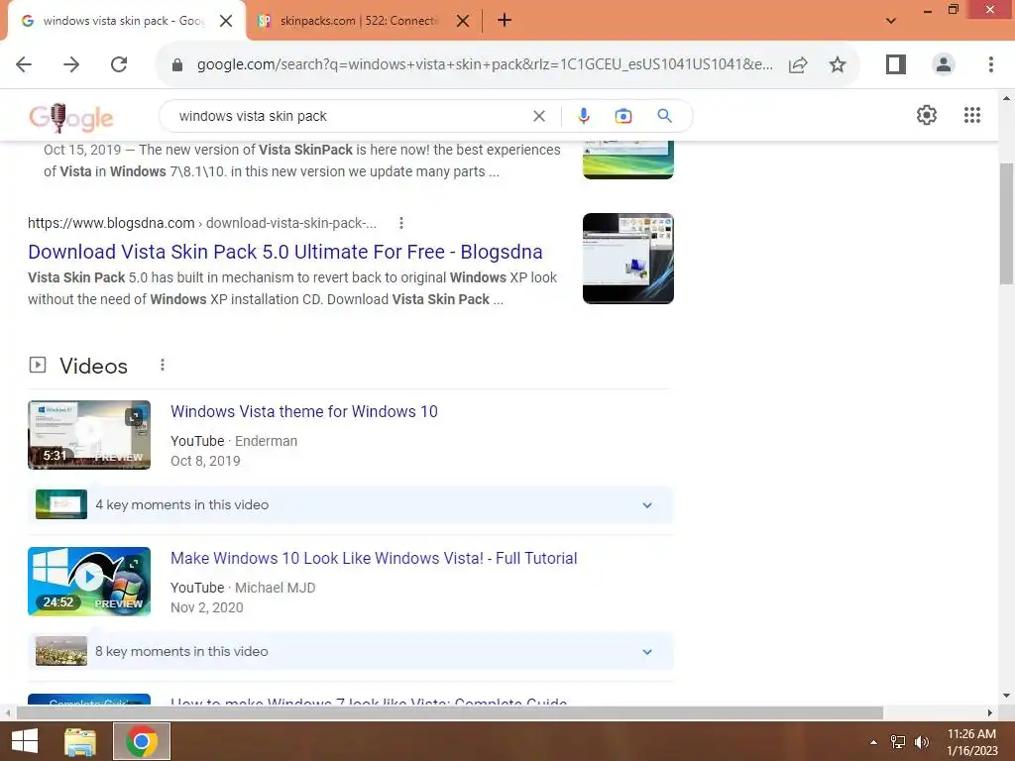Screen dimensions: 1015x761
Task: Start a voice search with the microphone
Action: pos(583,116)
